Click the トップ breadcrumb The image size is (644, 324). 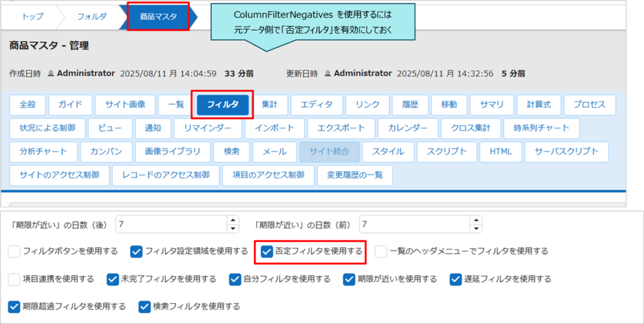coord(32,17)
